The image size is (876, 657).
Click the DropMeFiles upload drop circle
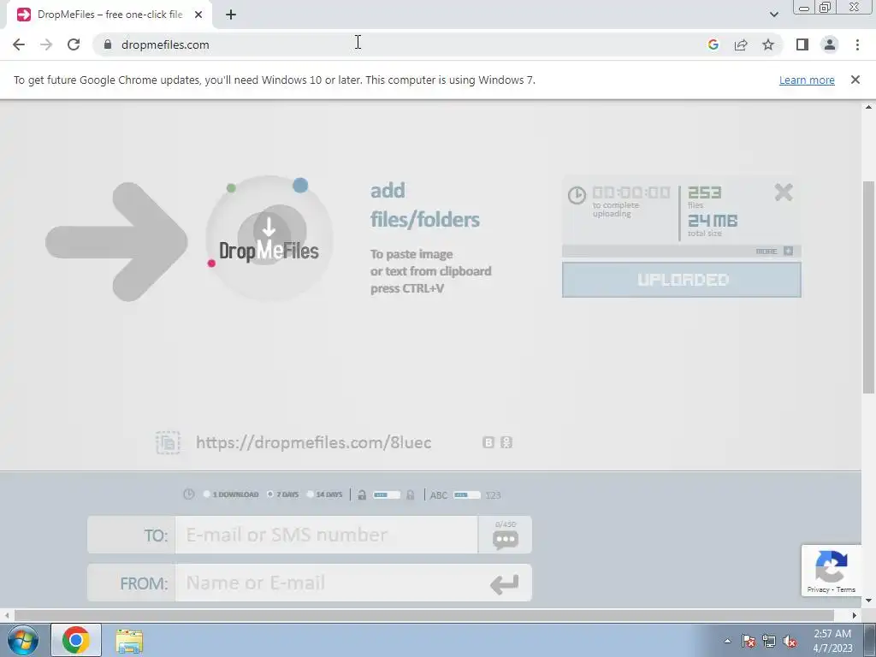coord(269,239)
